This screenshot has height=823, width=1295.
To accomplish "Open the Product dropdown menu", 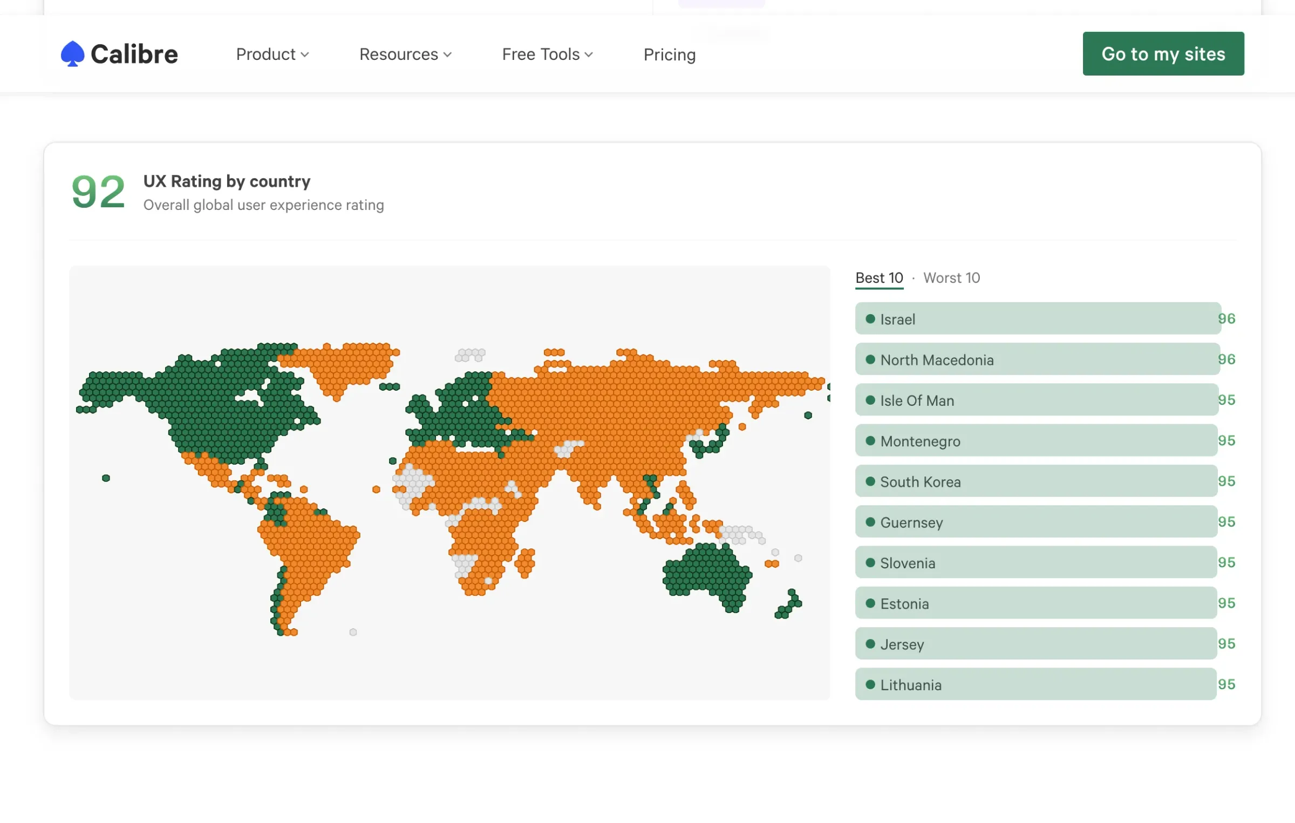I will click(x=272, y=55).
